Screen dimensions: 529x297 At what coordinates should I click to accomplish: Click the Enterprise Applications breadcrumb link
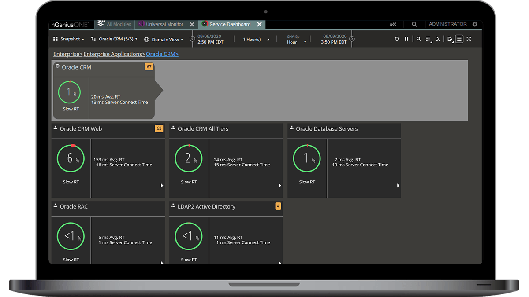tap(114, 54)
